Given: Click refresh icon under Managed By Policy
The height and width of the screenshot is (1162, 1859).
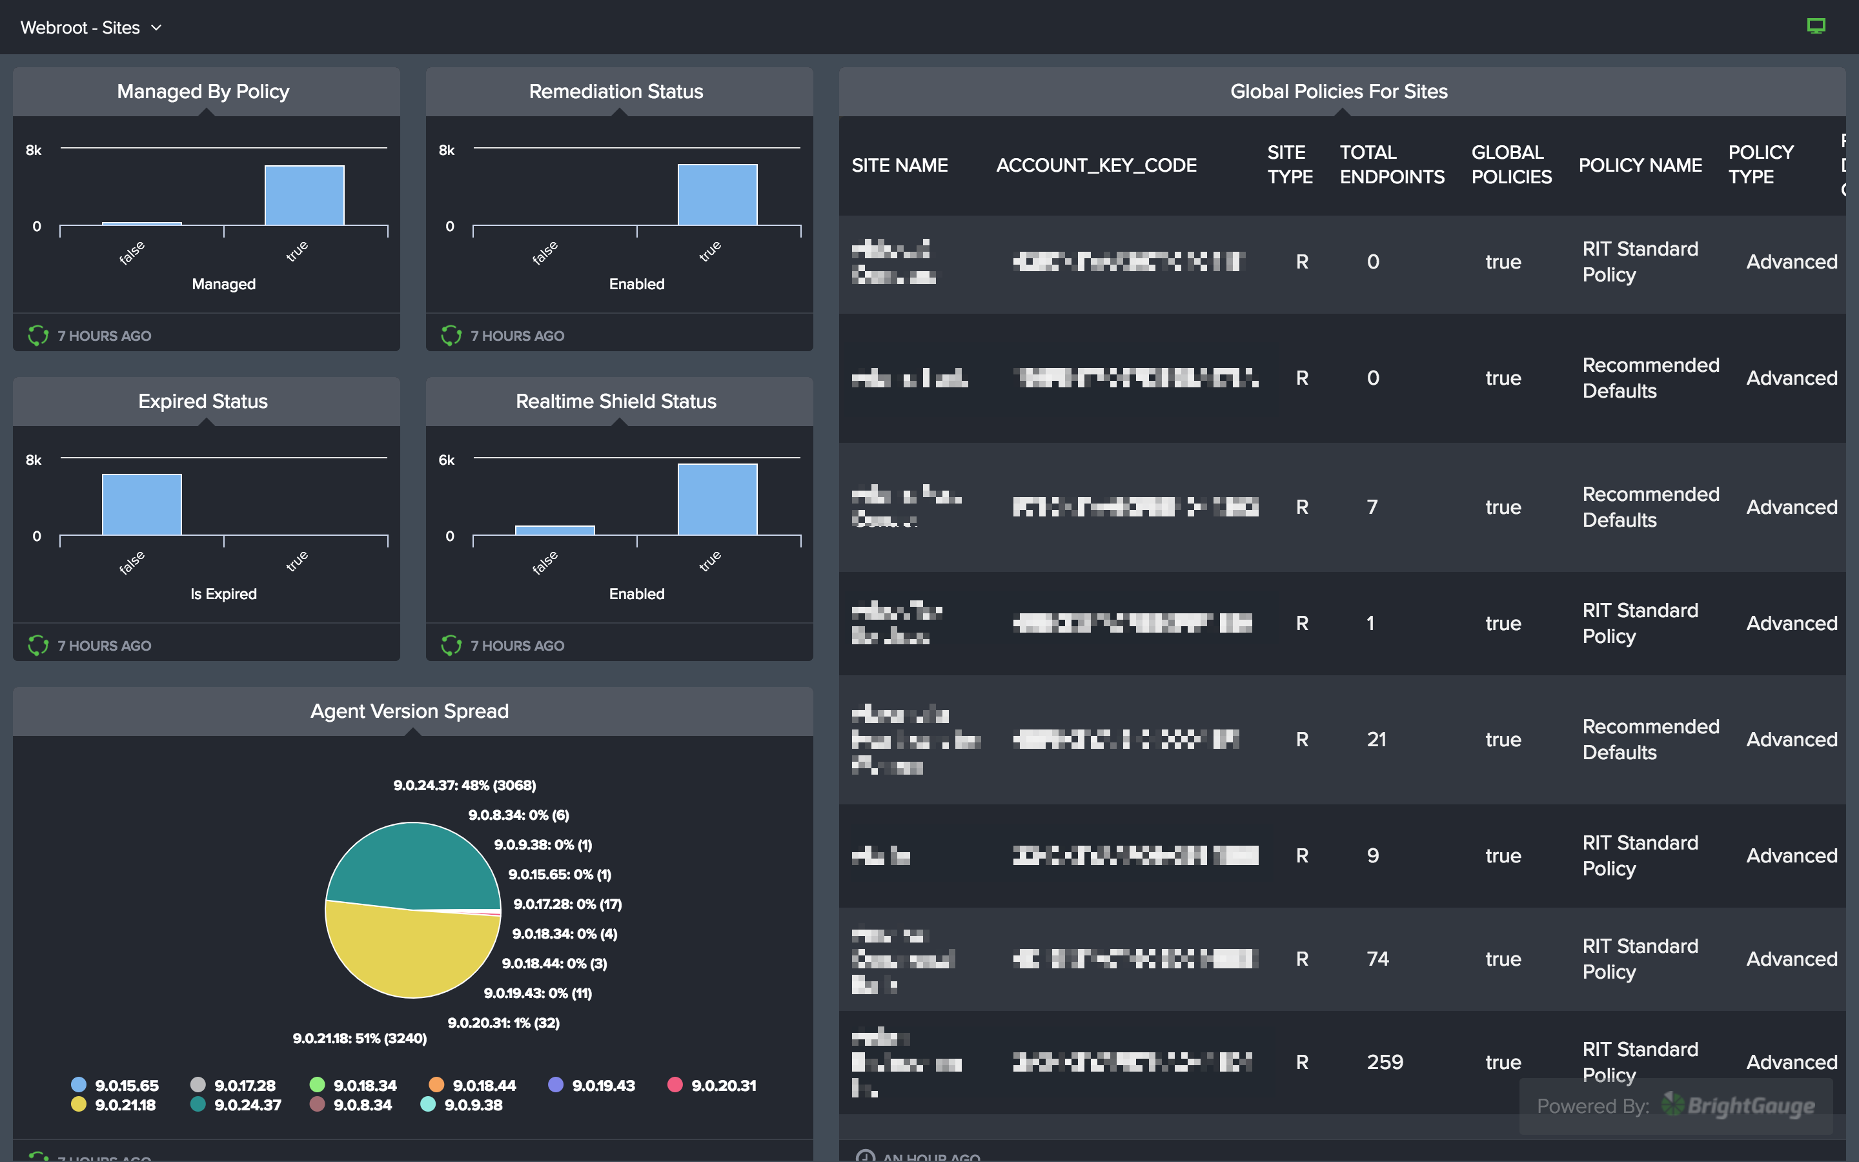Looking at the screenshot, I should click(39, 336).
